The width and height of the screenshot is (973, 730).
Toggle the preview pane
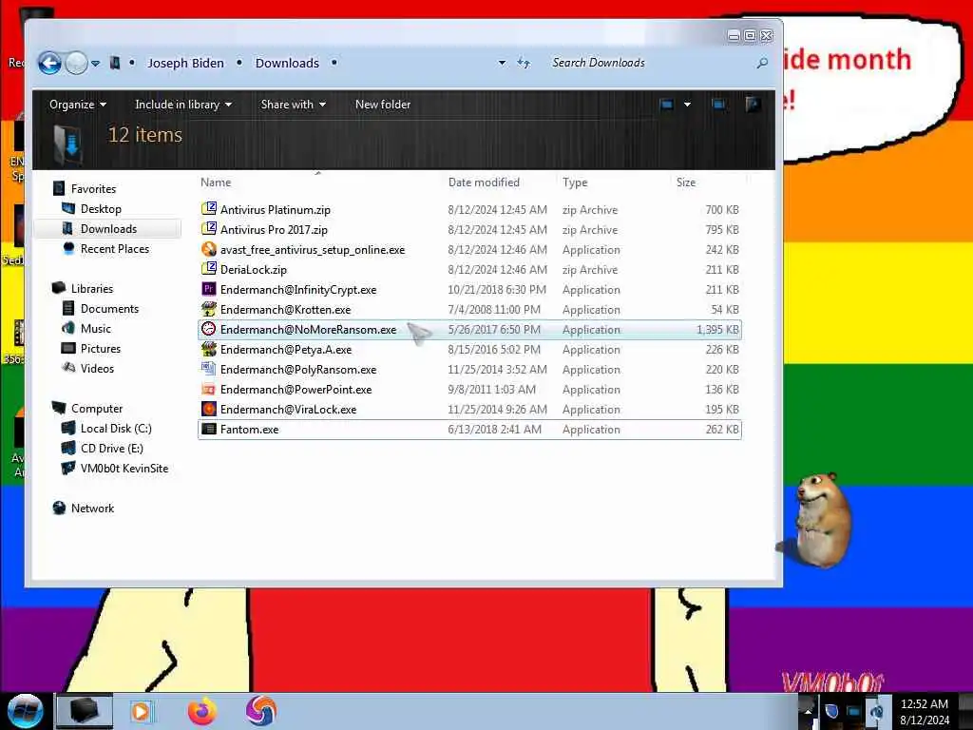click(x=718, y=105)
